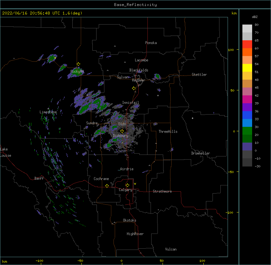
Task: Click the Innisfail city label
Action: (x=130, y=103)
